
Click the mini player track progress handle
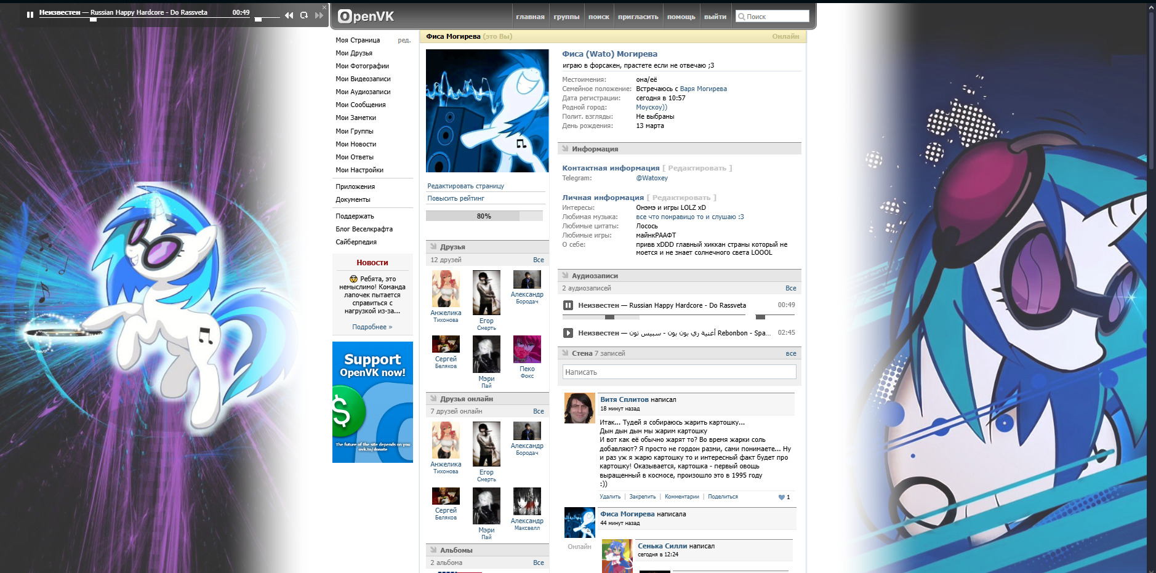click(x=93, y=20)
